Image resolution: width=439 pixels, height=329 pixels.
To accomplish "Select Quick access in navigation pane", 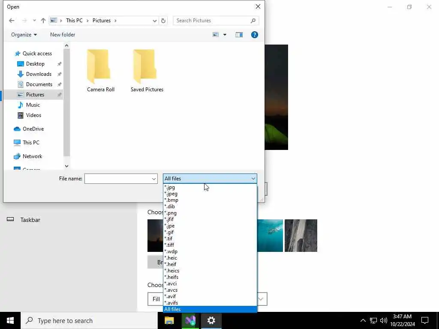I will pyautogui.click(x=33, y=54).
